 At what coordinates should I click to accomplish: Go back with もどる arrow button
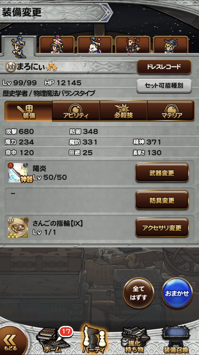point(11,342)
